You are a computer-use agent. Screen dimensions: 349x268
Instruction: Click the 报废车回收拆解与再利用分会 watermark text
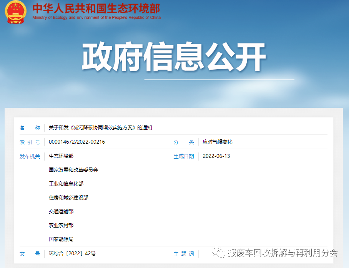pos(283,253)
